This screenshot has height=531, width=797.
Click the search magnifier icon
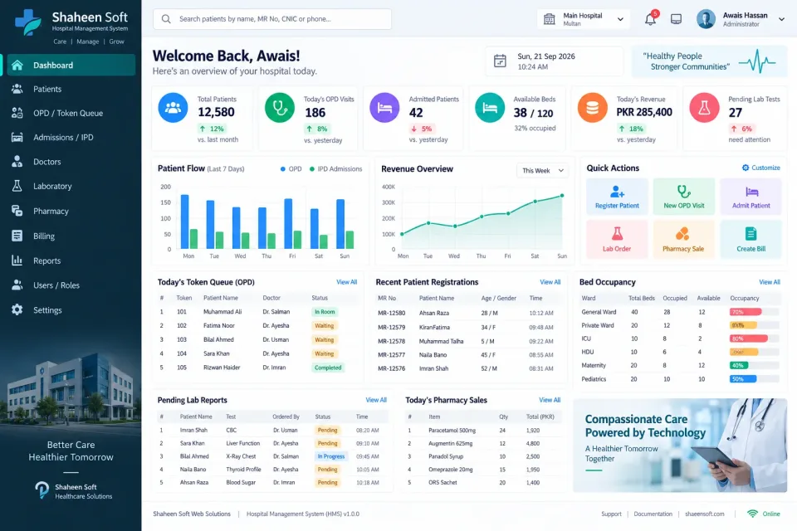coord(166,19)
